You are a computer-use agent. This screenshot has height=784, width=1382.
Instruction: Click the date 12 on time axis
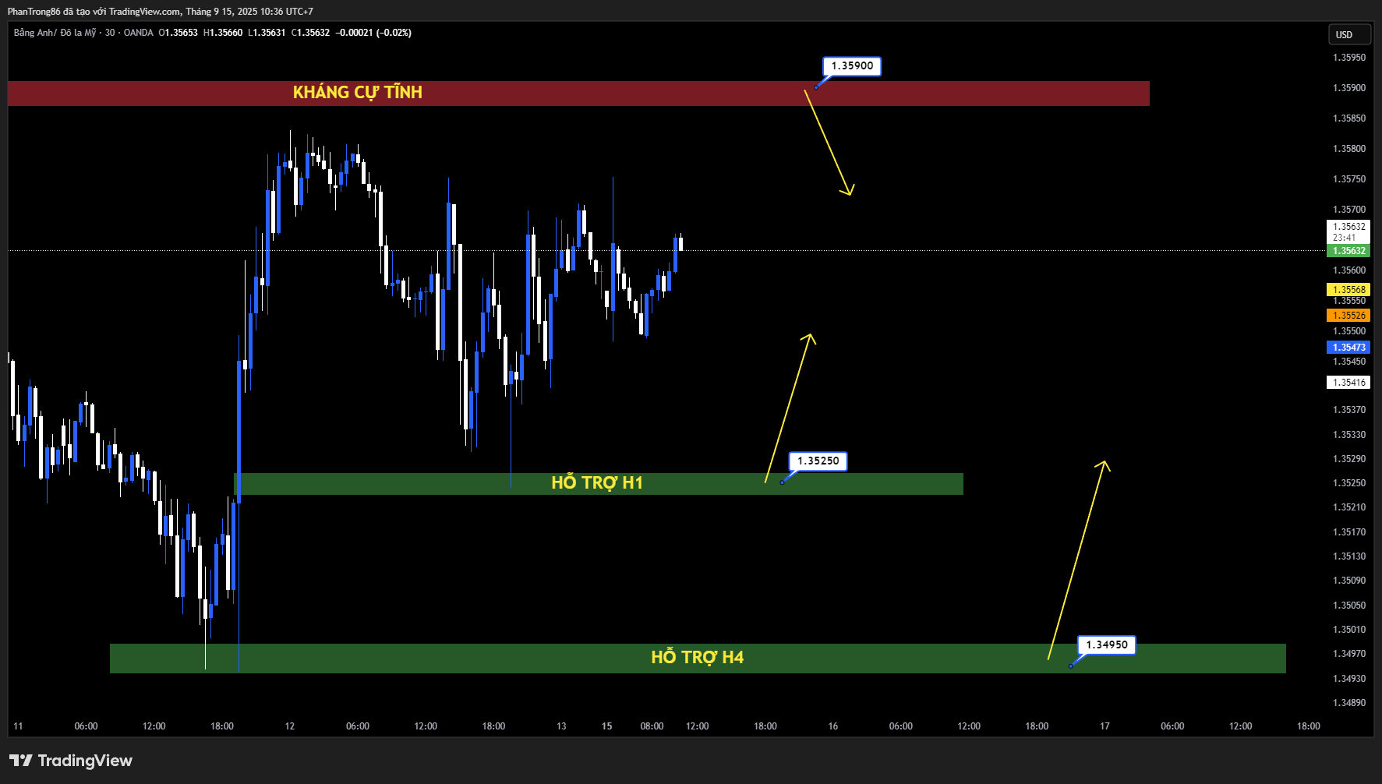click(x=290, y=726)
